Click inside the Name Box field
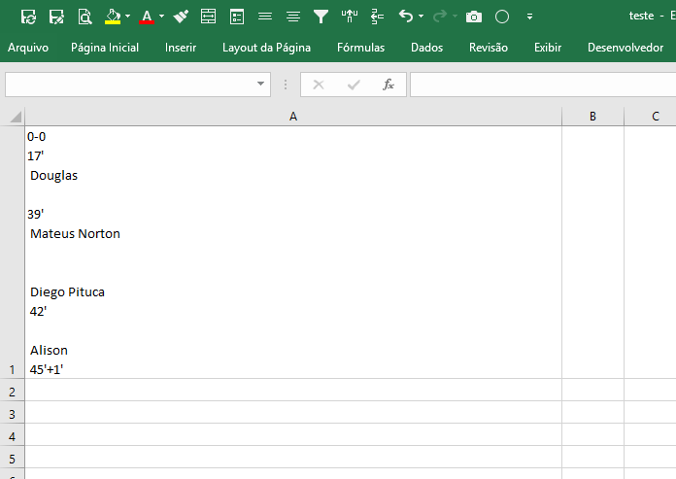Image resolution: width=676 pixels, height=479 pixels. (x=129, y=85)
